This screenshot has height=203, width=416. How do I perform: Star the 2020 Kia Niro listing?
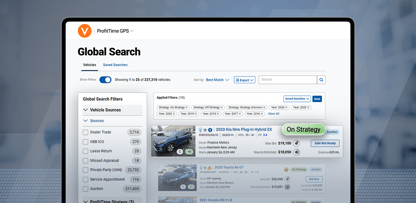[x=205, y=130]
